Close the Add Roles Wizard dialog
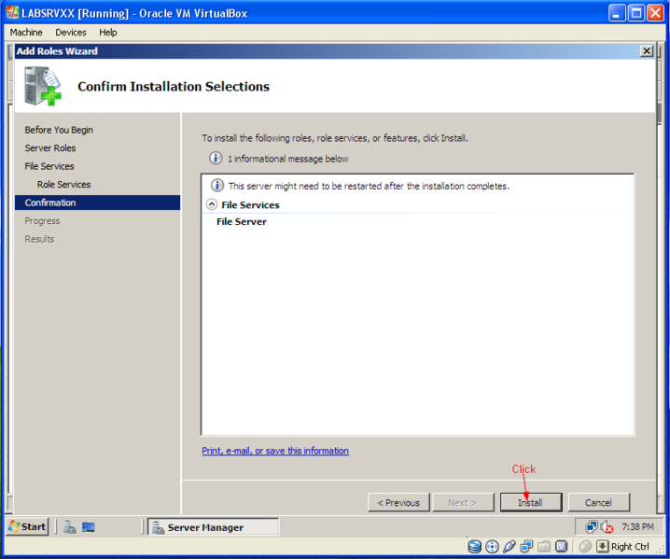 [646, 51]
